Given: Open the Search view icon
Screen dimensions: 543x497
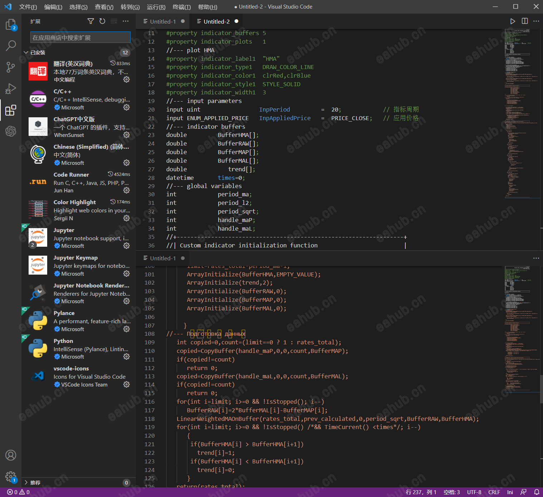Looking at the screenshot, I should pyautogui.click(x=11, y=45).
